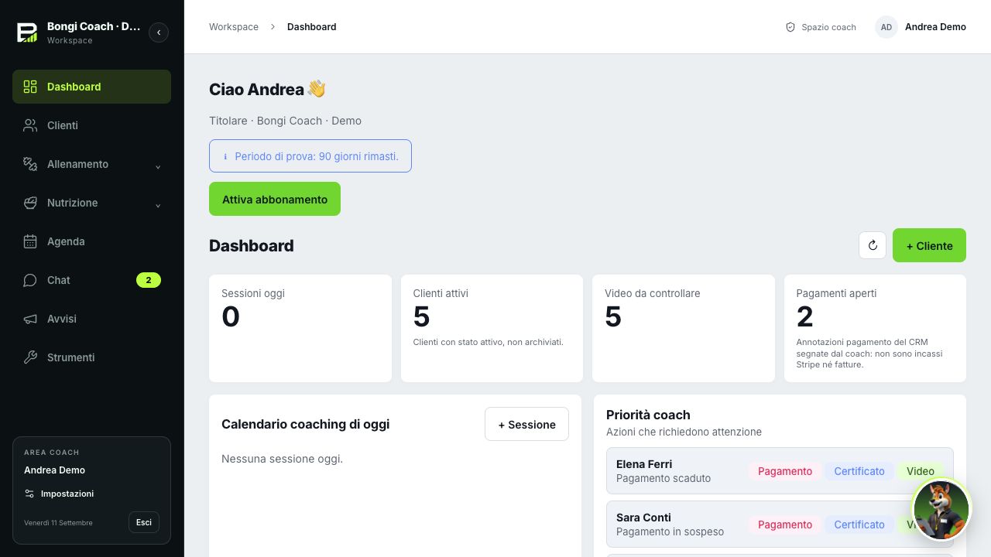Expand the Allenamento submenu chevron
The width and height of the screenshot is (991, 557).
tap(158, 166)
